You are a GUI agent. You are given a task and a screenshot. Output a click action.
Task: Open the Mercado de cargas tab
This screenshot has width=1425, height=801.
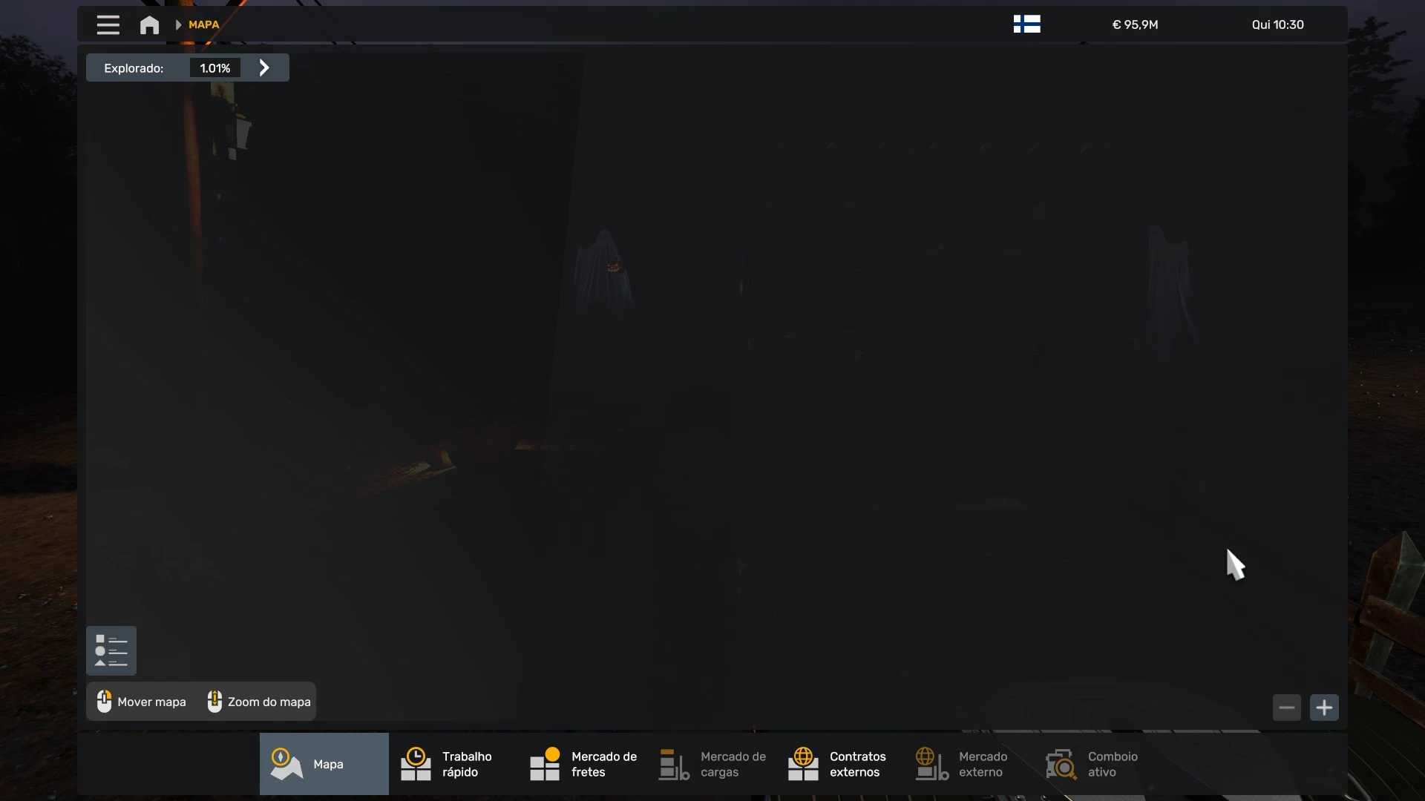point(712,764)
